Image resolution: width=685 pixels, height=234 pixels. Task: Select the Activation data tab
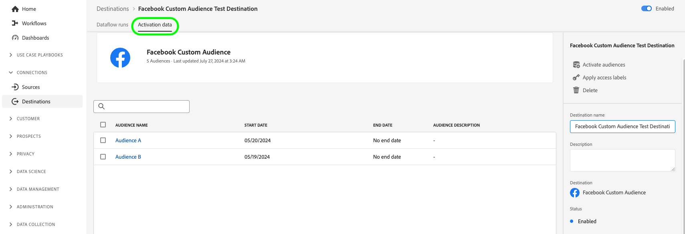(155, 24)
